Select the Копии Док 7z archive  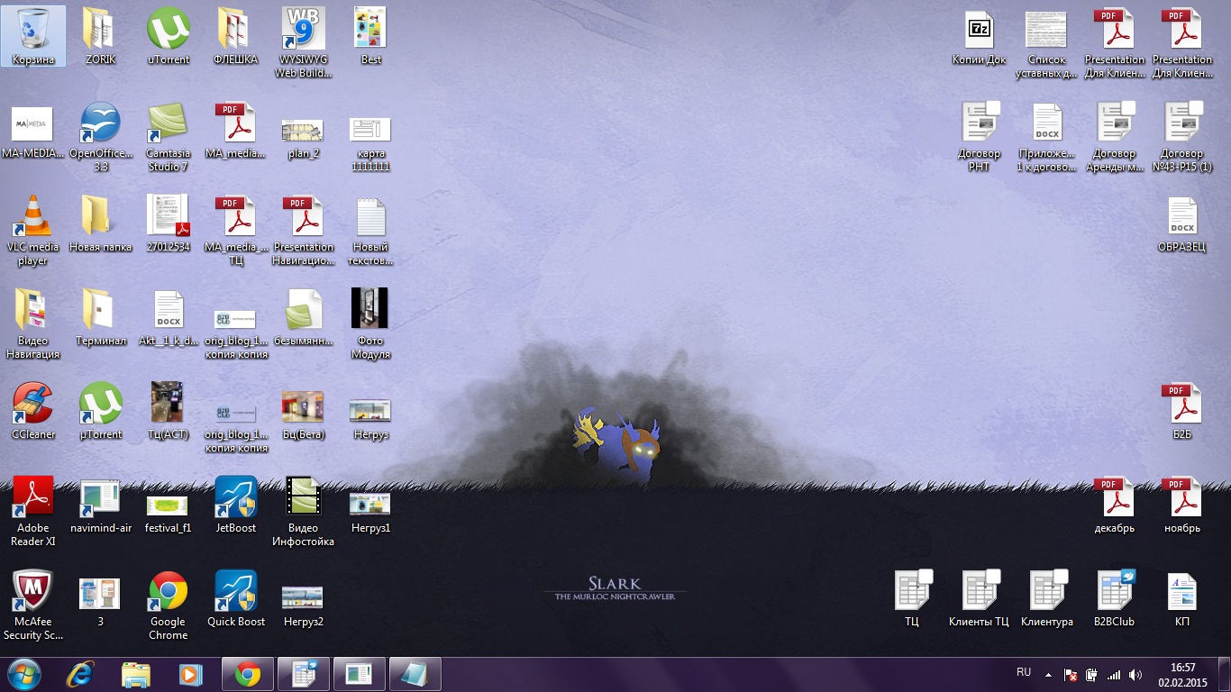980,37
